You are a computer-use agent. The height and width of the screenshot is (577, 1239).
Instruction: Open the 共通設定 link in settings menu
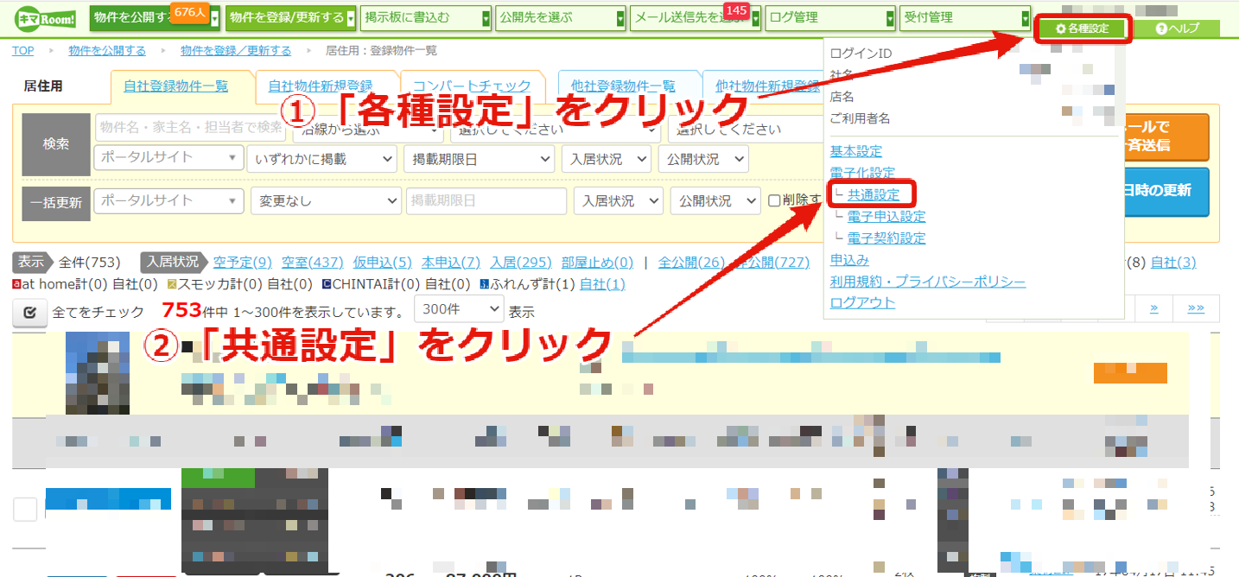point(874,194)
